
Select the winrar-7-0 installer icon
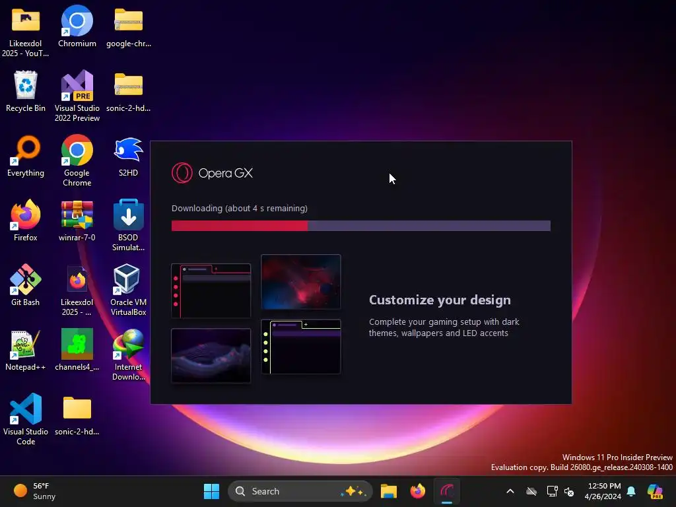pos(77,220)
